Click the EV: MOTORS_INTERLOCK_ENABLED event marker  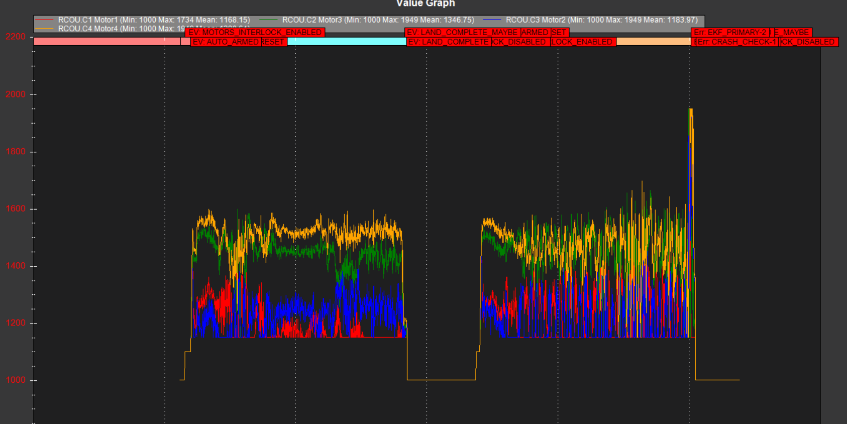pyautogui.click(x=255, y=32)
